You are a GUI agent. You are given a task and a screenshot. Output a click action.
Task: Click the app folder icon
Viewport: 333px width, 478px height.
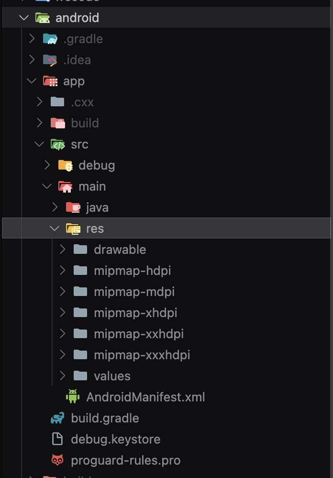50,81
